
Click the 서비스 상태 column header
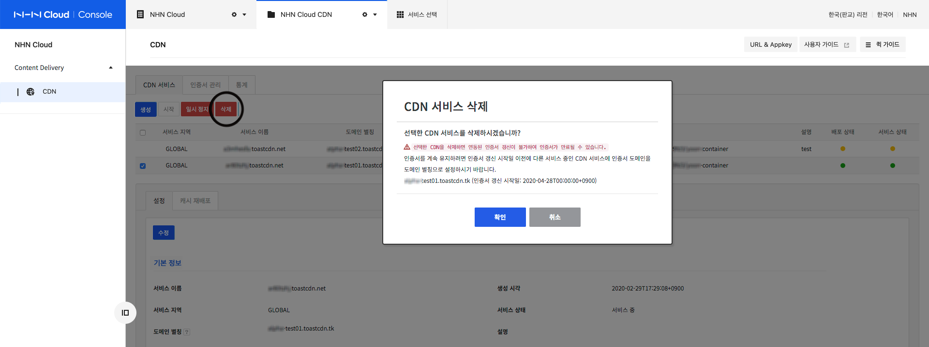(x=893, y=132)
